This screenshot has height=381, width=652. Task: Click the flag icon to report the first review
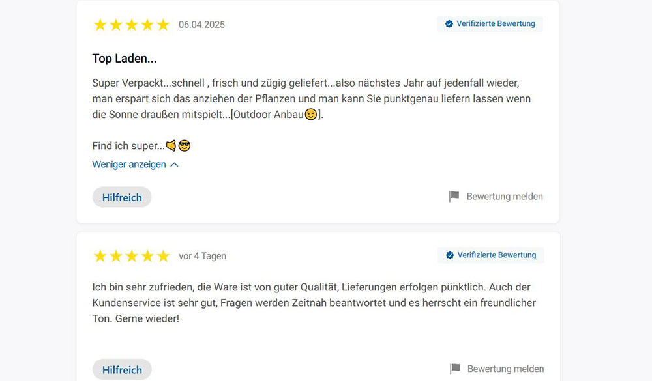(x=453, y=196)
